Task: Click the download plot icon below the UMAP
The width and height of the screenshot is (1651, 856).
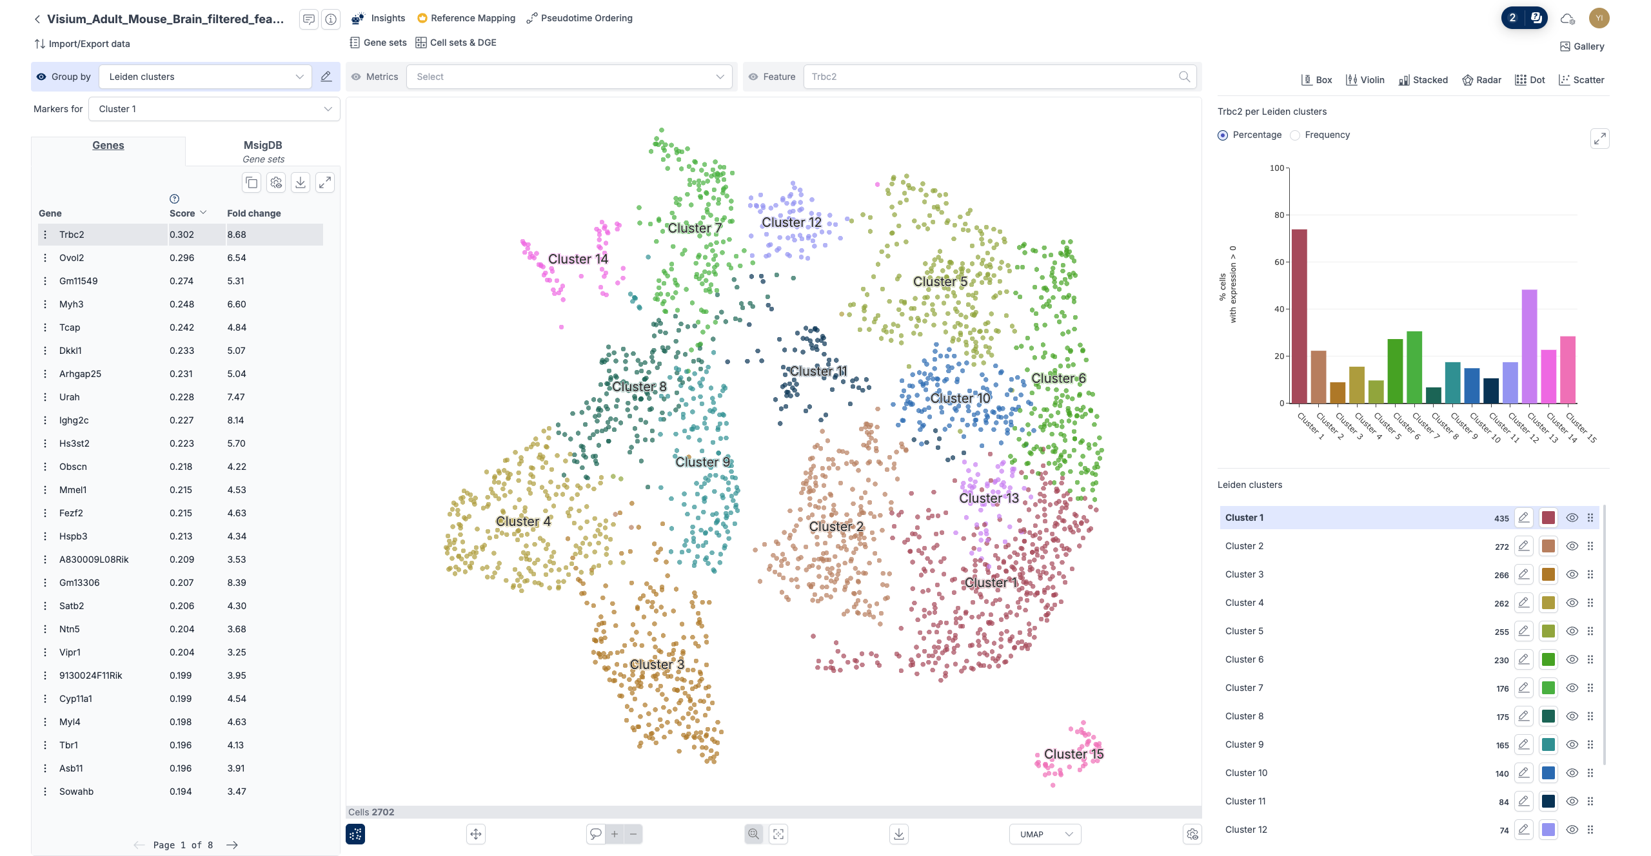Action: tap(898, 834)
